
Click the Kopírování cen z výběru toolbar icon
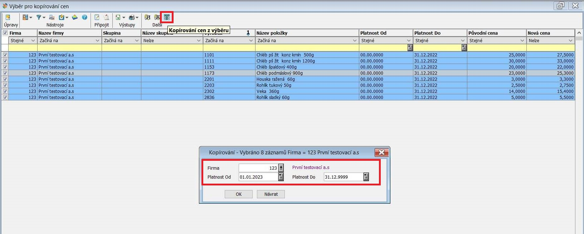[x=167, y=17]
